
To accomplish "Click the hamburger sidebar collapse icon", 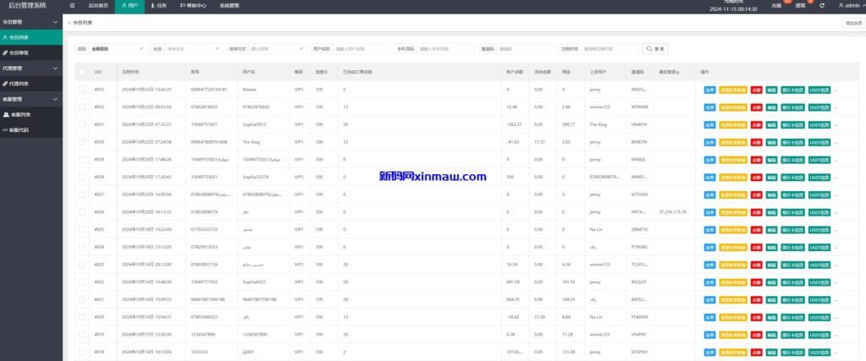I will coord(72,5).
